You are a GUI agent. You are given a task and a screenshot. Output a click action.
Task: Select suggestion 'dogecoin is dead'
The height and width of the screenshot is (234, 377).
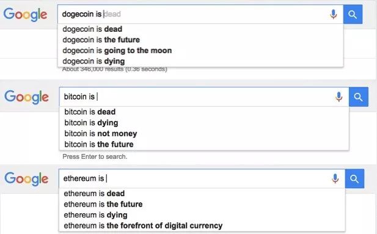(200, 29)
